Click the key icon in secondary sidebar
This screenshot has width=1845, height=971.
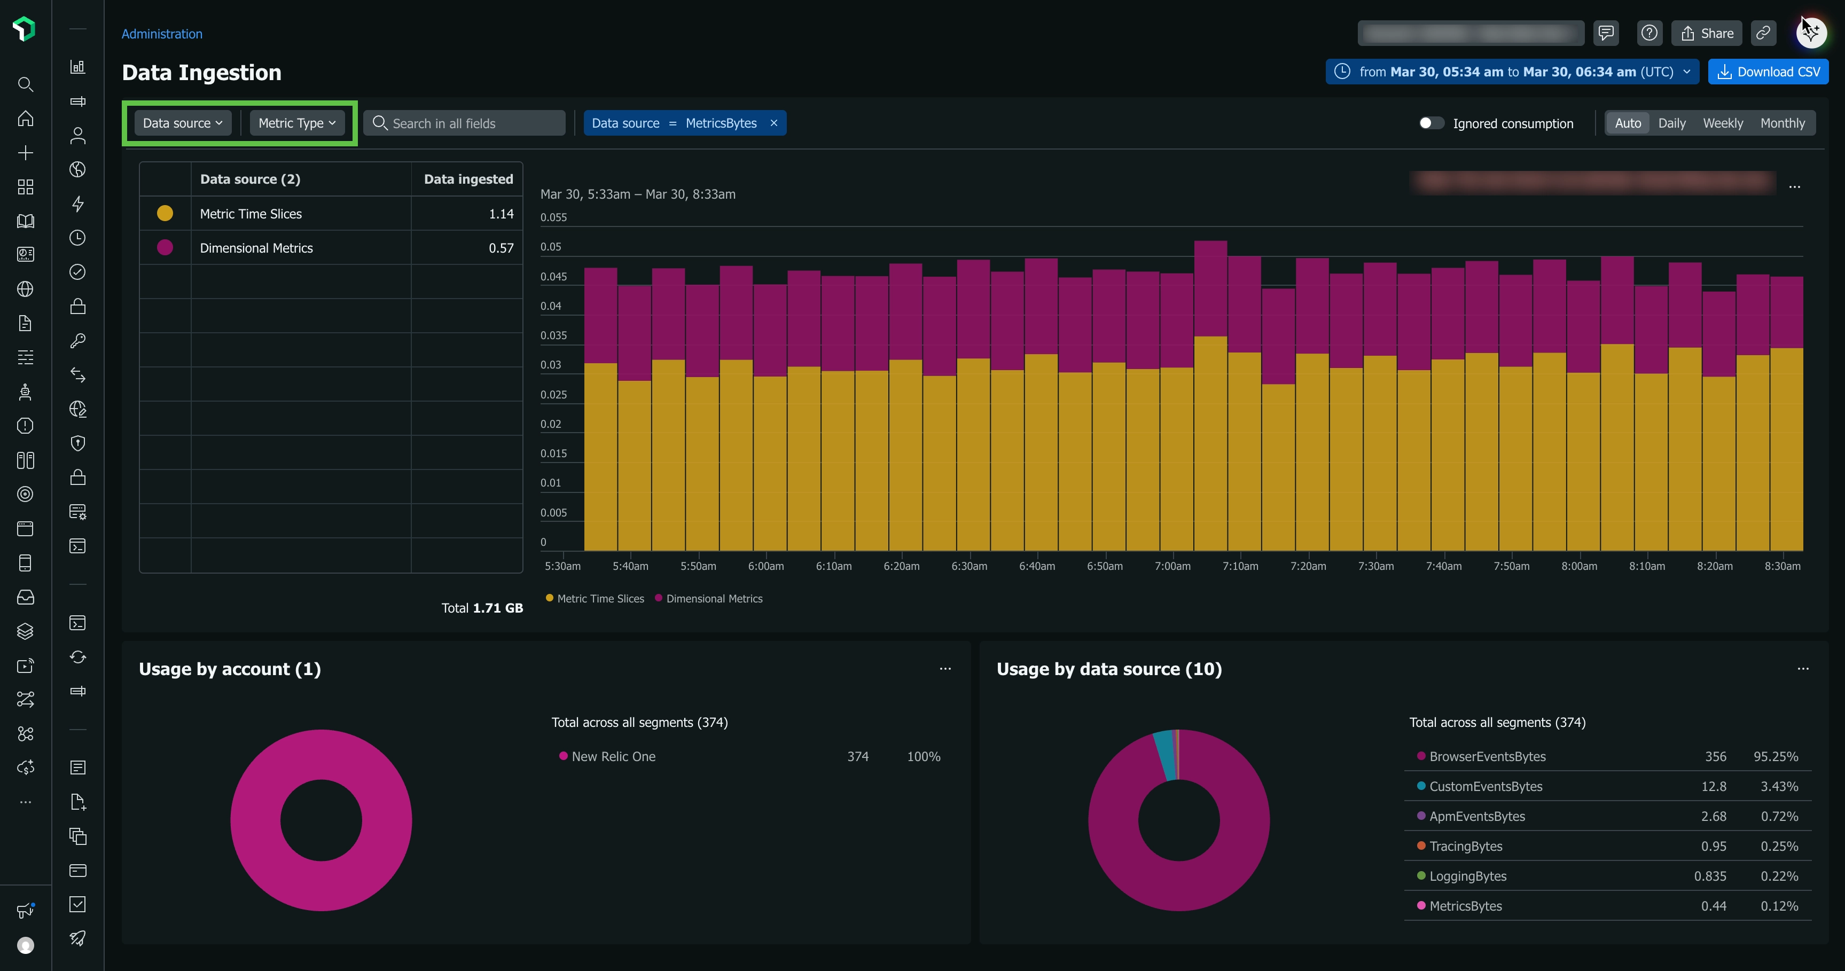pyautogui.click(x=78, y=341)
